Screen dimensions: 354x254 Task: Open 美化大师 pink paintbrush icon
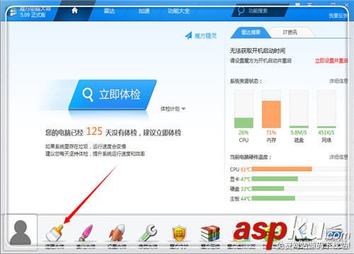coord(86,232)
